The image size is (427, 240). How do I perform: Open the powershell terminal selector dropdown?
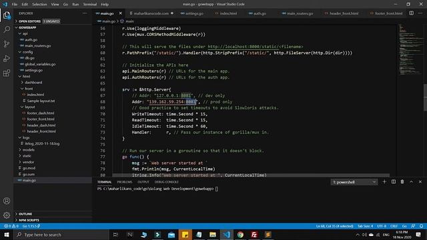click(x=354, y=182)
